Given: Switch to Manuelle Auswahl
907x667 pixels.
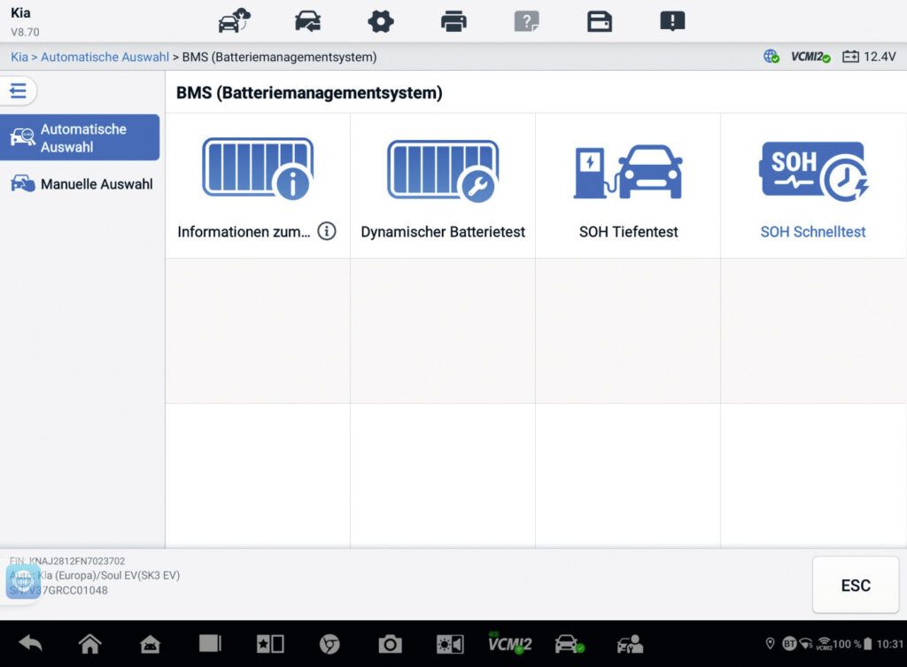Looking at the screenshot, I should (x=81, y=184).
